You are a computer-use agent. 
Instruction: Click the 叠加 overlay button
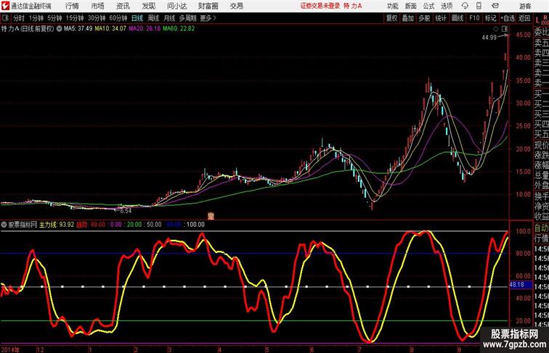click(408, 18)
